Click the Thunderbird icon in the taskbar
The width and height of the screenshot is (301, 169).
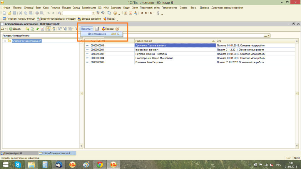click(59, 165)
